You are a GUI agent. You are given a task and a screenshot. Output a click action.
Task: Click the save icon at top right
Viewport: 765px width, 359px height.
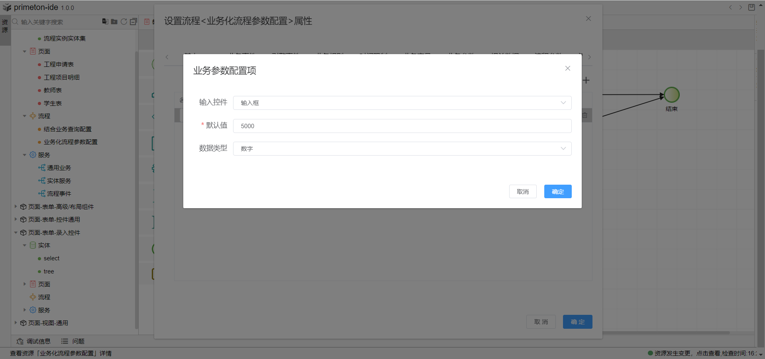pyautogui.click(x=751, y=7)
